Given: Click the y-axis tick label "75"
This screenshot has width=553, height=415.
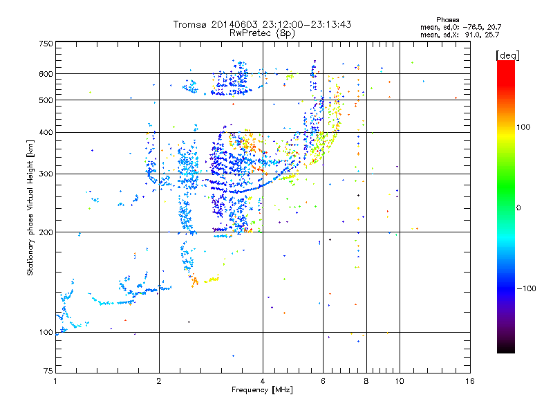Looking at the screenshot, I should point(48,371).
